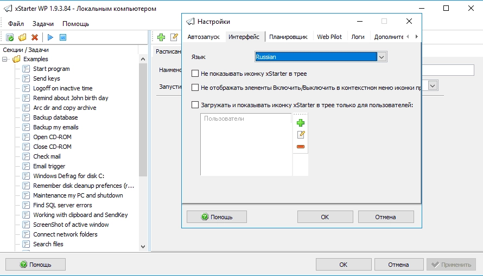This screenshot has height=276, width=483.
Task: Open the Задачи menu
Action: (43, 24)
